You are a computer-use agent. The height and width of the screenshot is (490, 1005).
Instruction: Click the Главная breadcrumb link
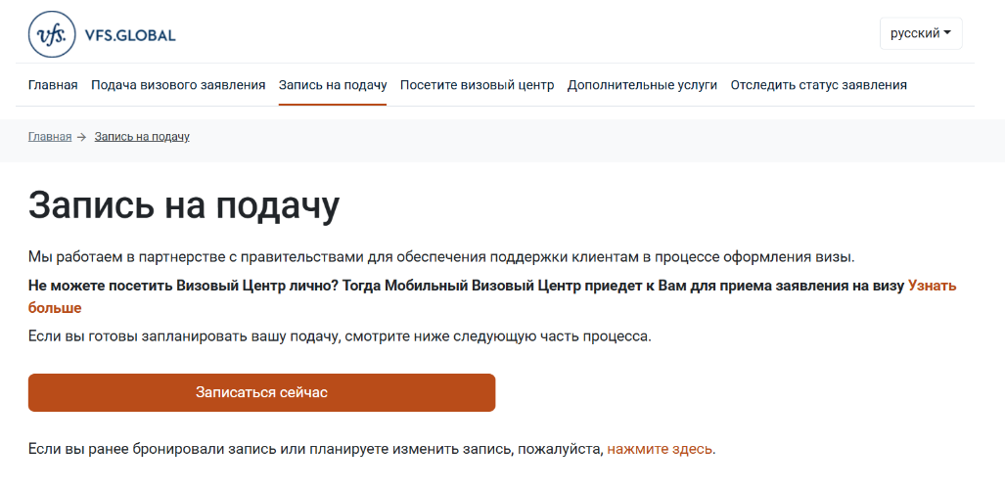click(50, 136)
